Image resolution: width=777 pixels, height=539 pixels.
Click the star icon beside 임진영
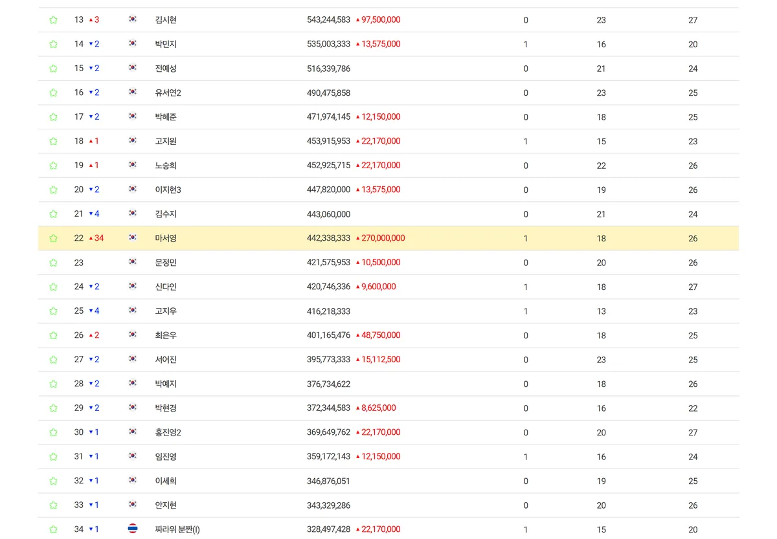point(53,457)
